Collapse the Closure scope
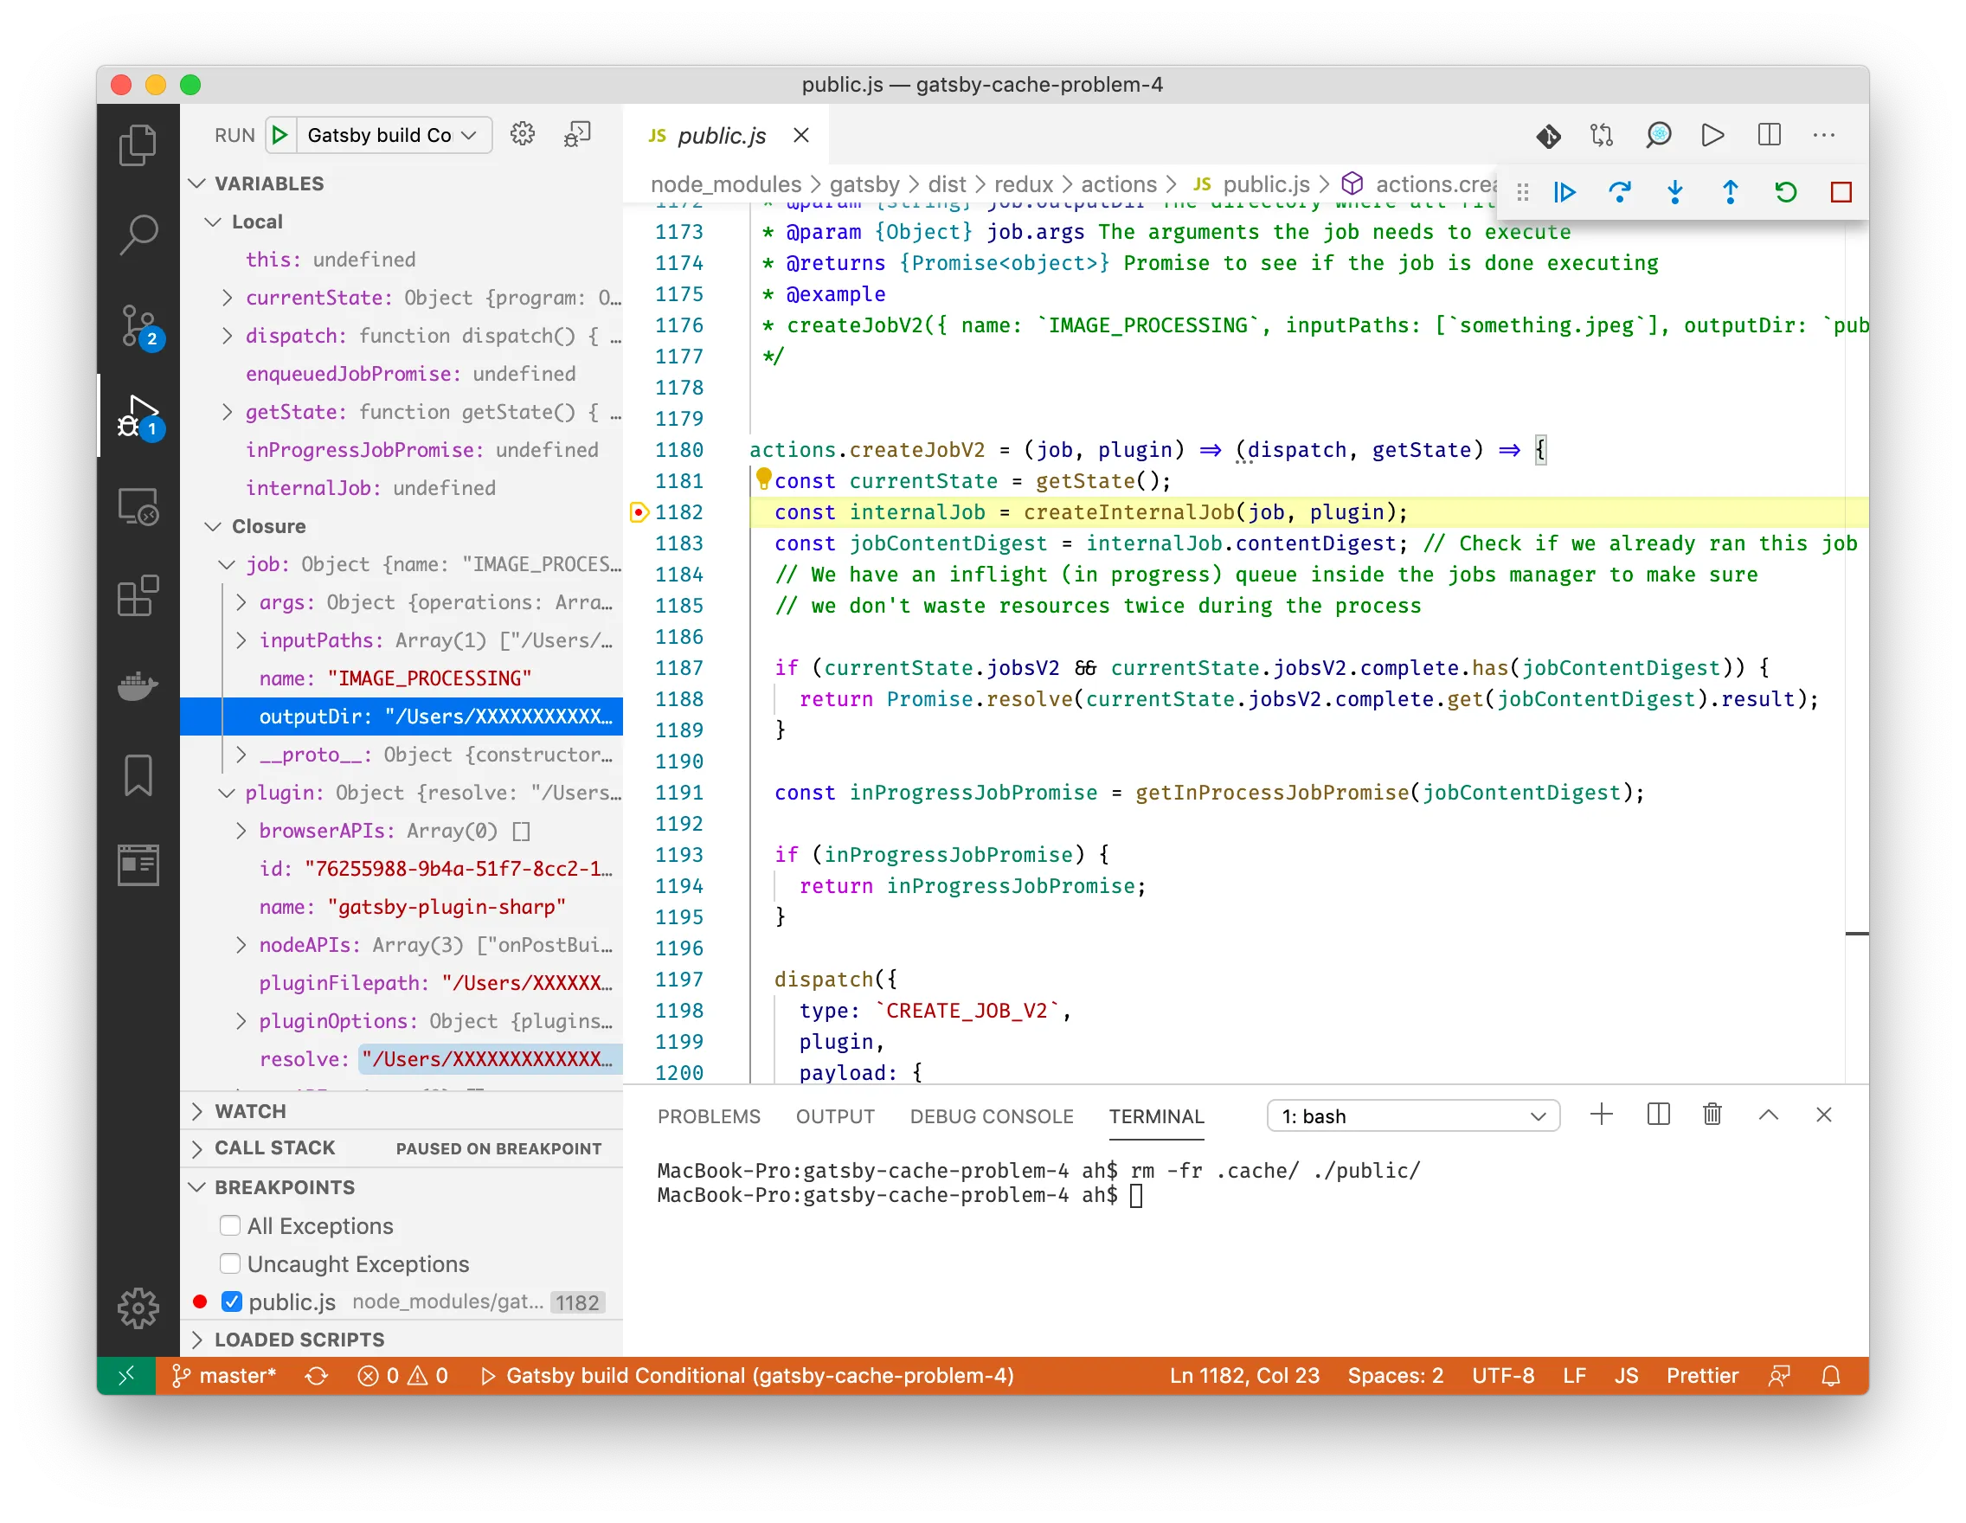 click(x=213, y=525)
